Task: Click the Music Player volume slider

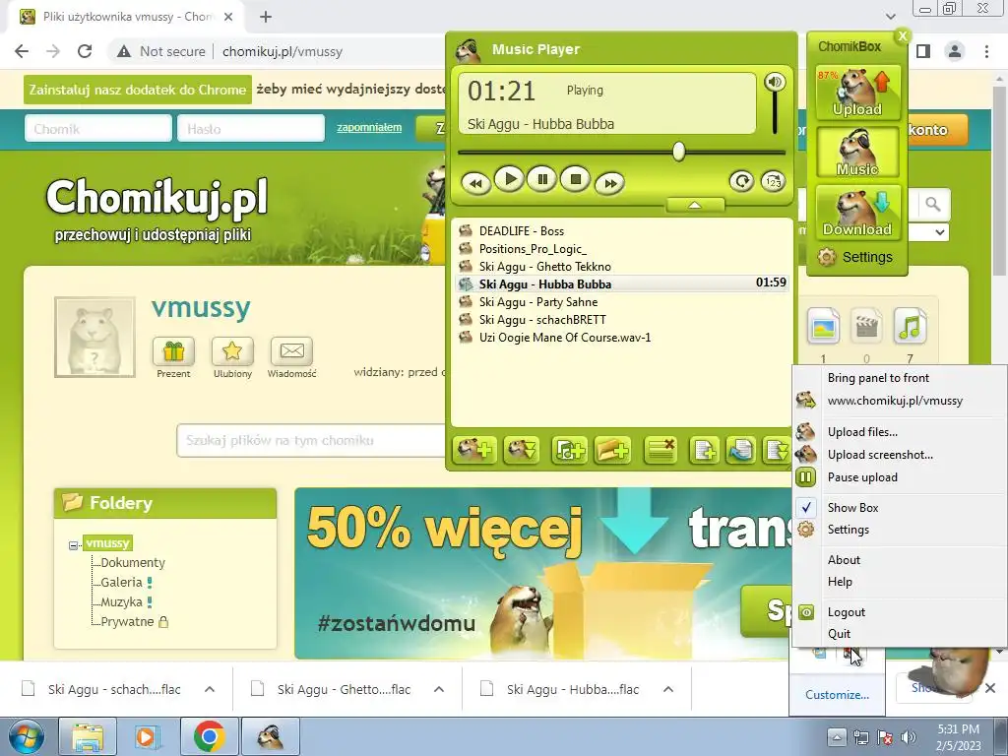Action: [775, 113]
